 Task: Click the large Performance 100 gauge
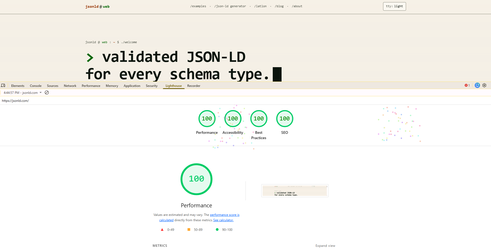click(x=196, y=179)
